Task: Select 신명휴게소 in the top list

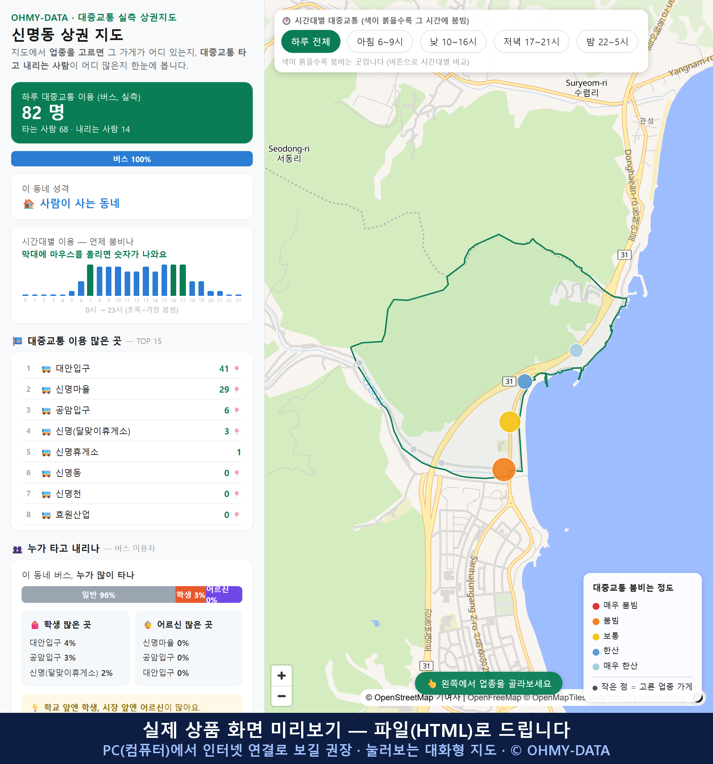Action: coord(132,452)
